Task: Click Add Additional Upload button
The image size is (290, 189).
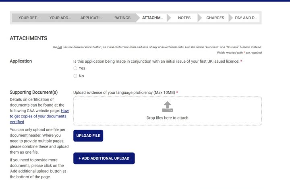Action: click(x=104, y=158)
